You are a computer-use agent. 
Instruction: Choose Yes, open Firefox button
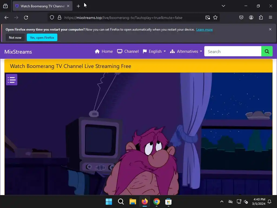(42, 37)
